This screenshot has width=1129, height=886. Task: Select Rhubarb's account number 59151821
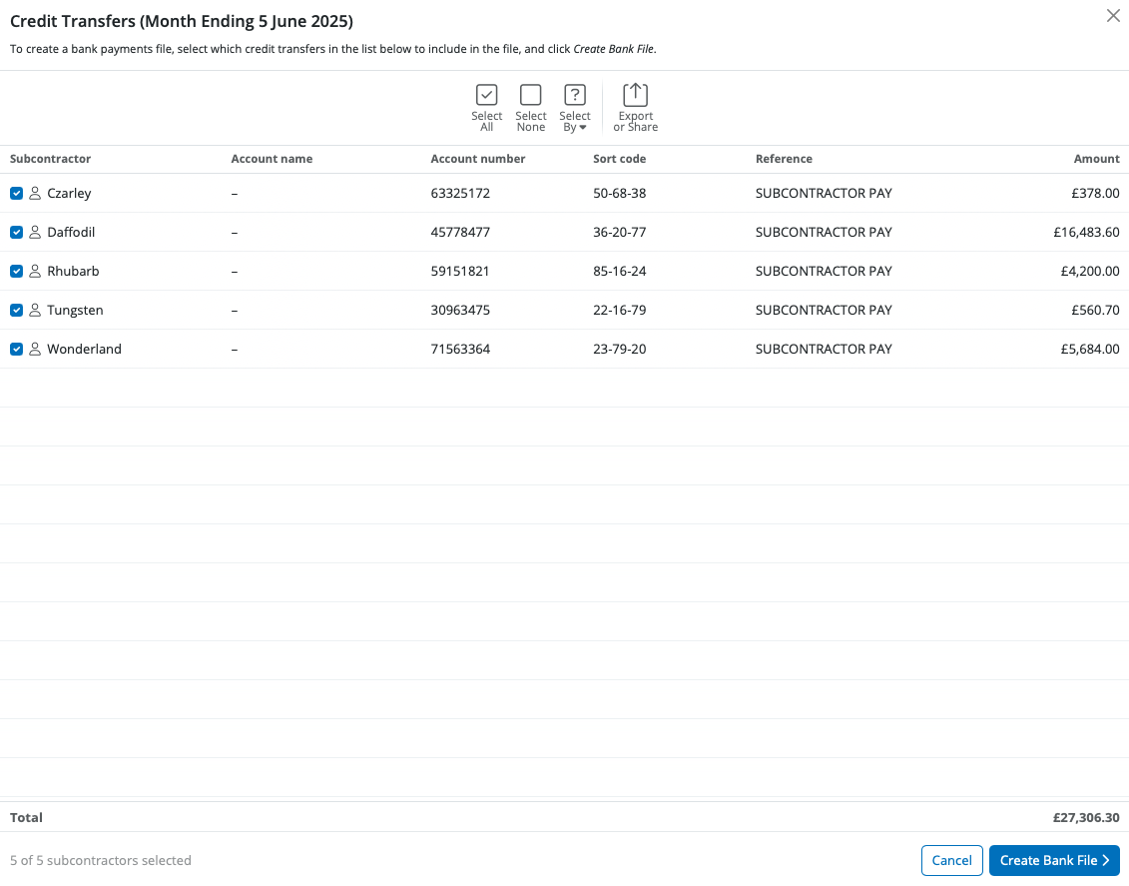tap(460, 271)
